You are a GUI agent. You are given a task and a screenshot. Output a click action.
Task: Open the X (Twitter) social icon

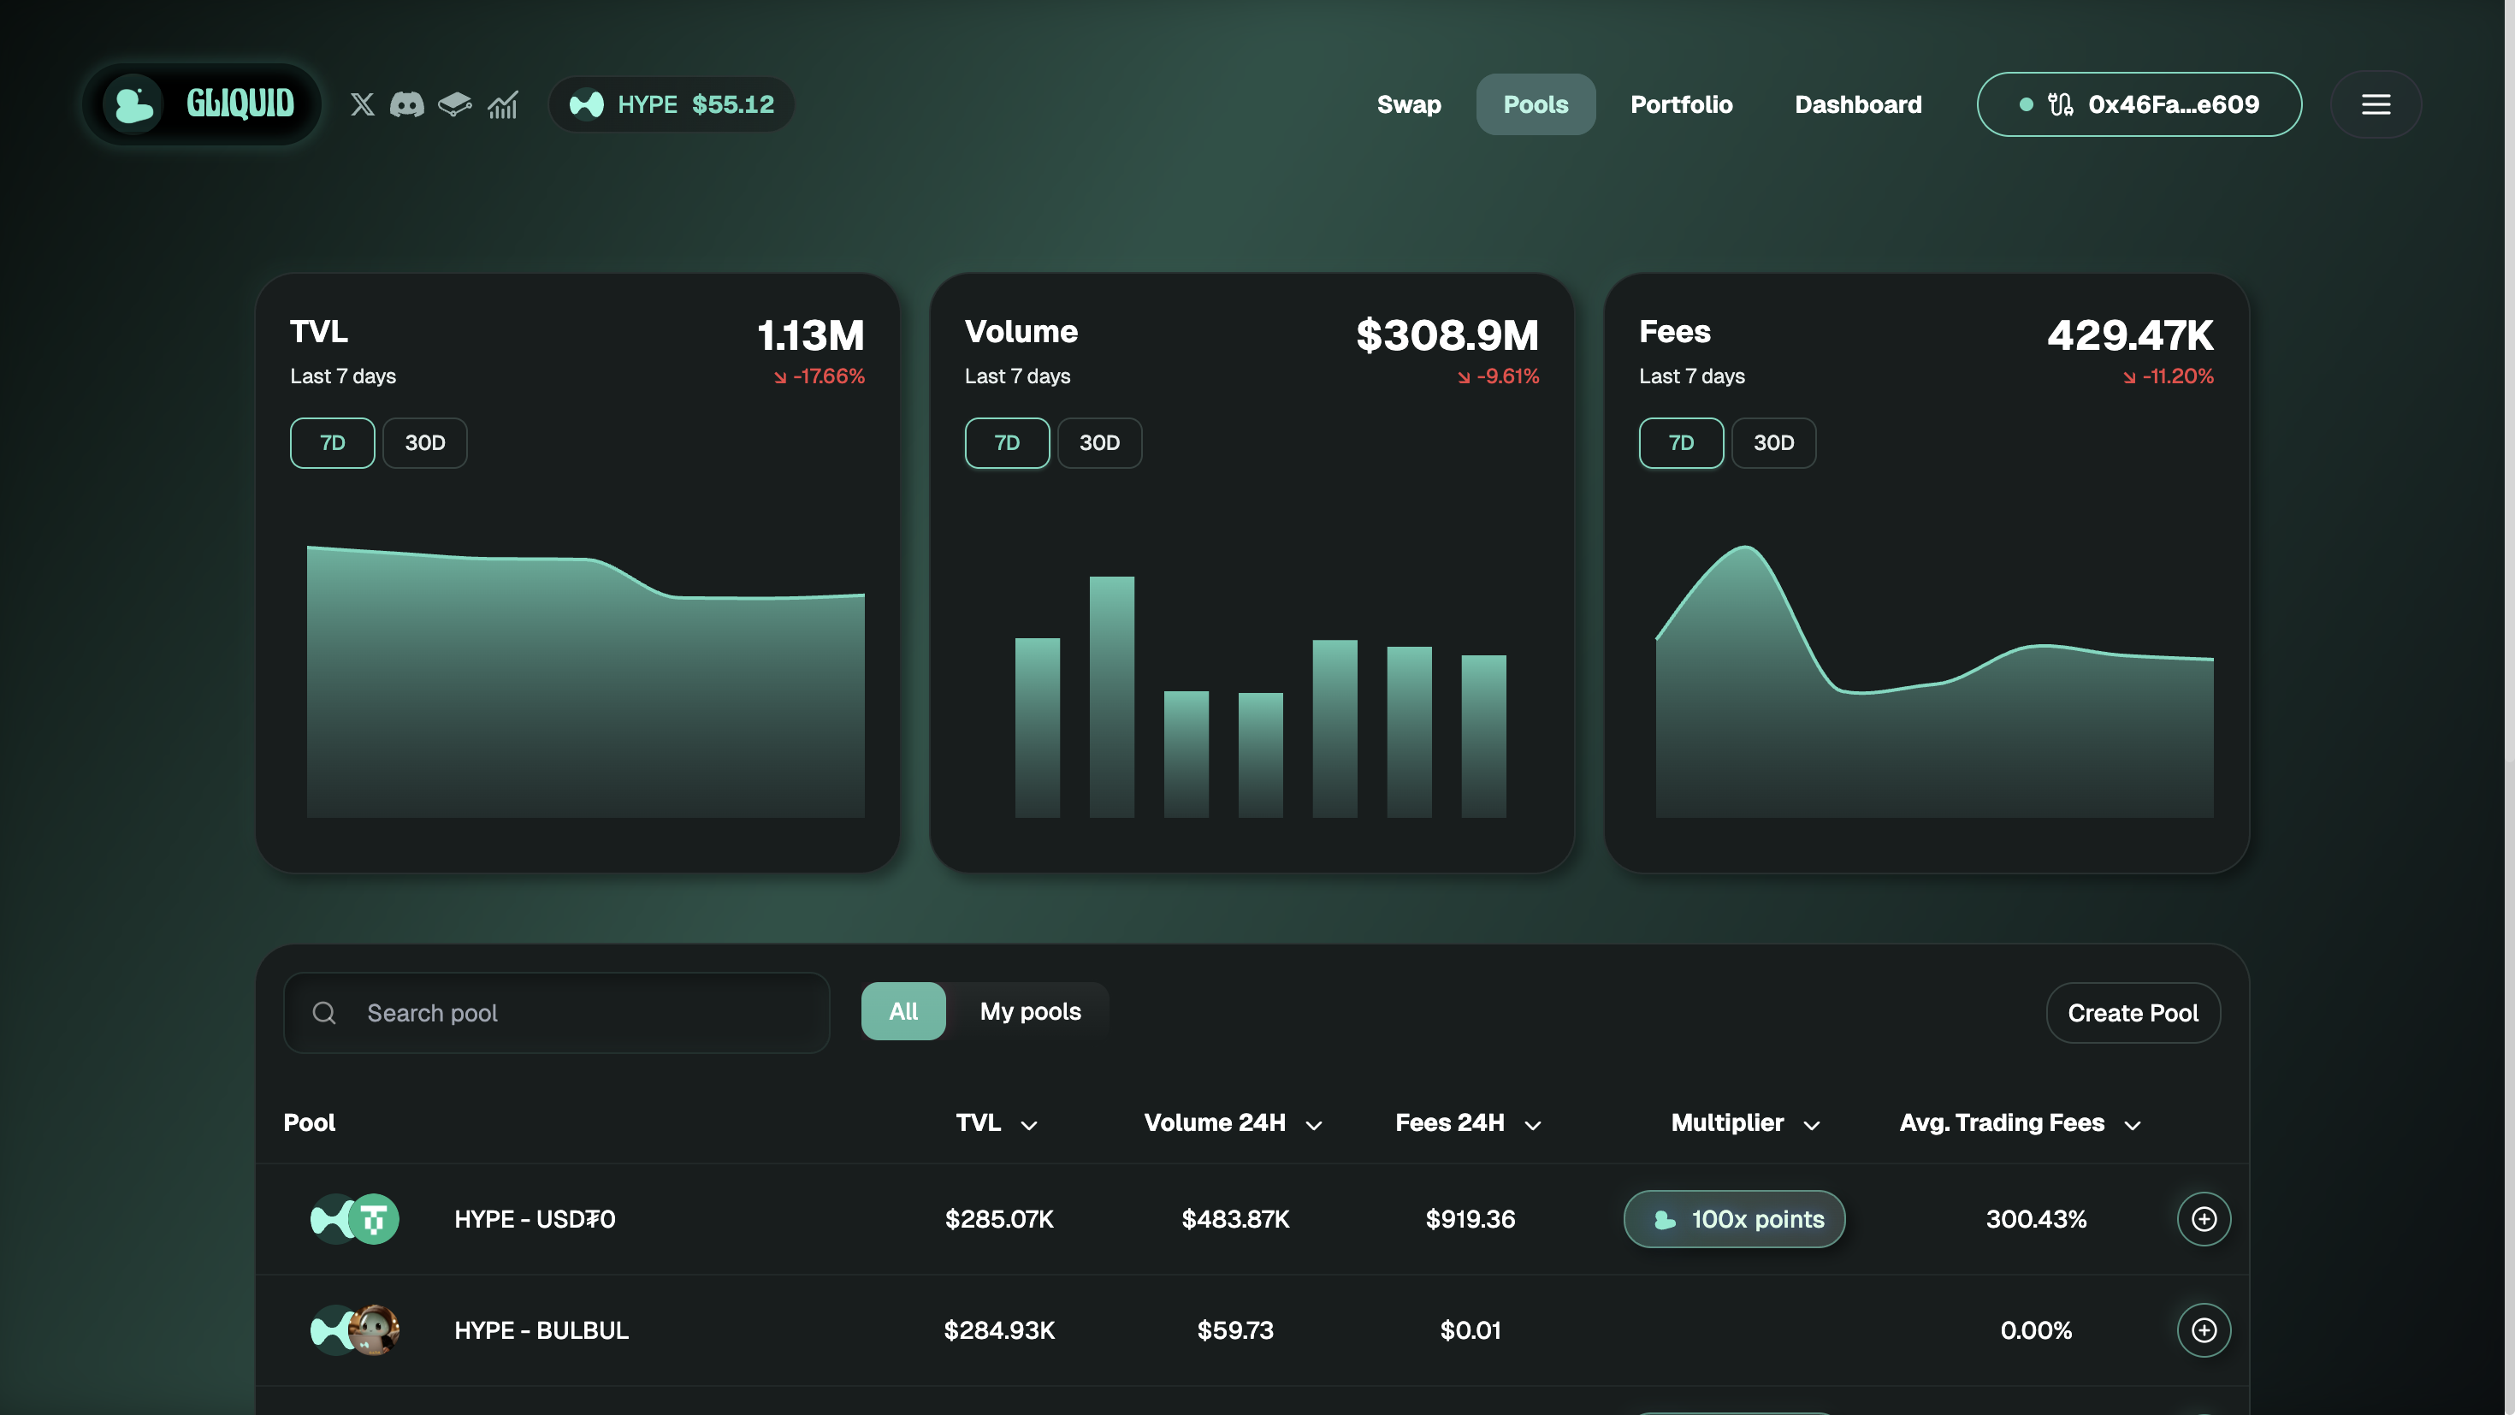tap(362, 104)
